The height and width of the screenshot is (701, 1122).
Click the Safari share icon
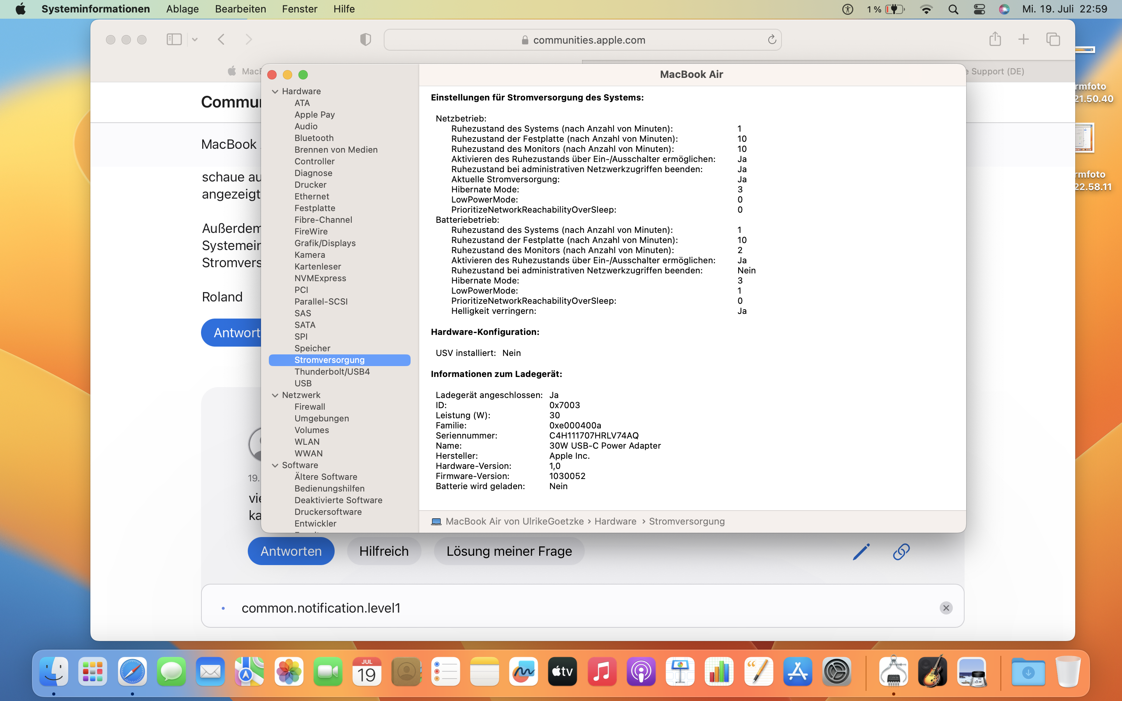[995, 39]
